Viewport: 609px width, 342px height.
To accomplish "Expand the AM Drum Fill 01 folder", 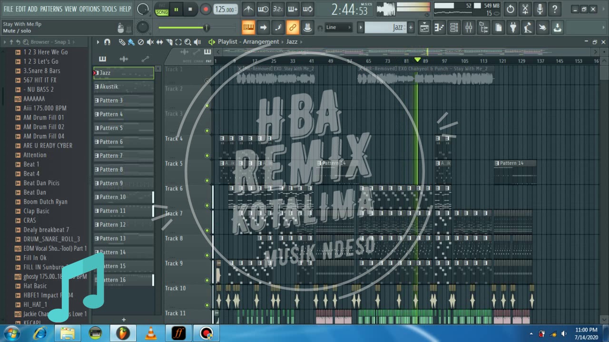I will pos(39,117).
